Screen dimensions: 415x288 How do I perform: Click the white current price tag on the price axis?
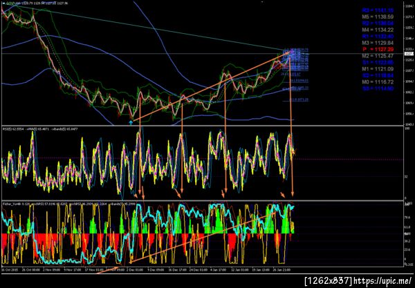pyautogui.click(x=409, y=54)
